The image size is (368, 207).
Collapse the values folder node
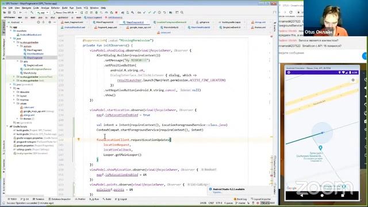click(x=14, y=103)
